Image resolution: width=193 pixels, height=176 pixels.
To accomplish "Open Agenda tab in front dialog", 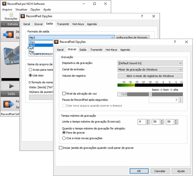I will click(125, 50).
